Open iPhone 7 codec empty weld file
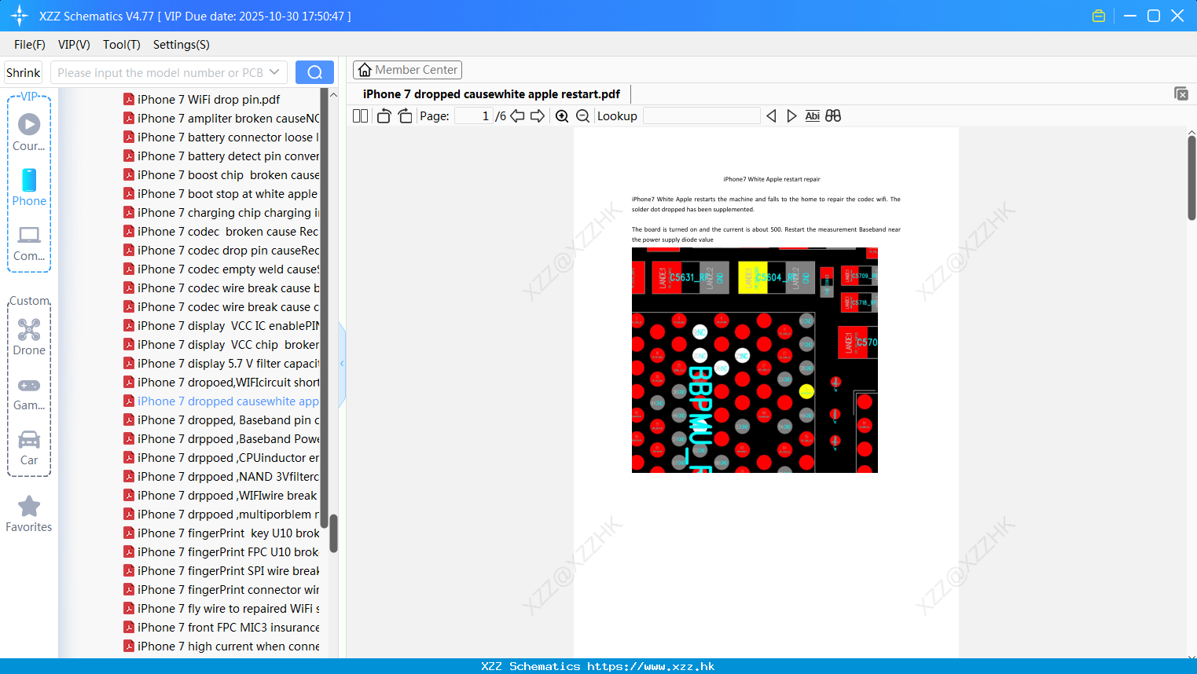Screen dimensions: 1197x674 tap(222, 269)
